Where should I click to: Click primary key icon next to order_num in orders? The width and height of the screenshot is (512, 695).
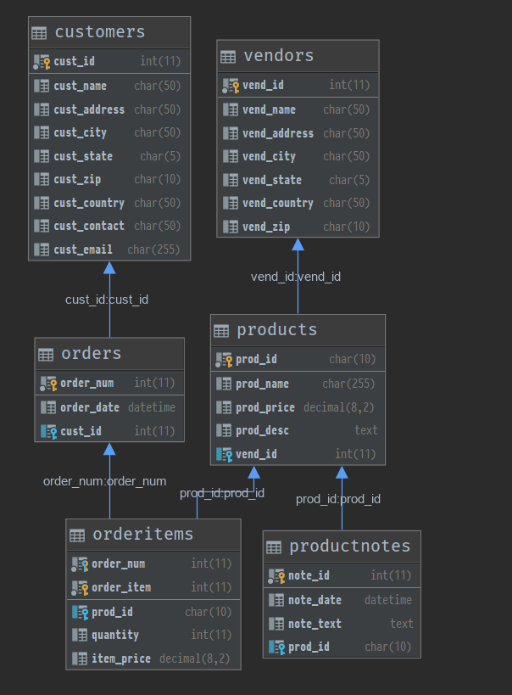(x=48, y=384)
